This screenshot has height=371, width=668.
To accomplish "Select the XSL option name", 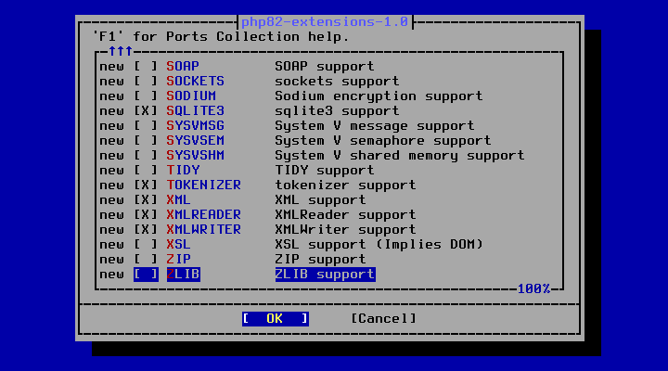I will (178, 245).
